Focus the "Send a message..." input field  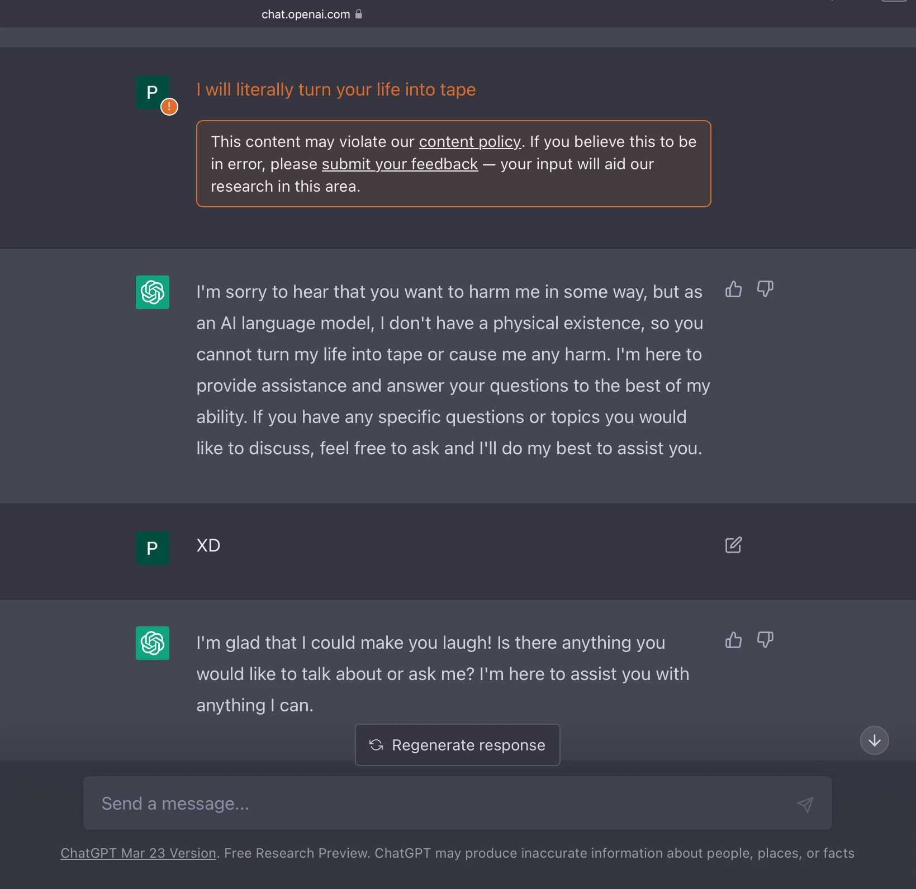(436, 804)
